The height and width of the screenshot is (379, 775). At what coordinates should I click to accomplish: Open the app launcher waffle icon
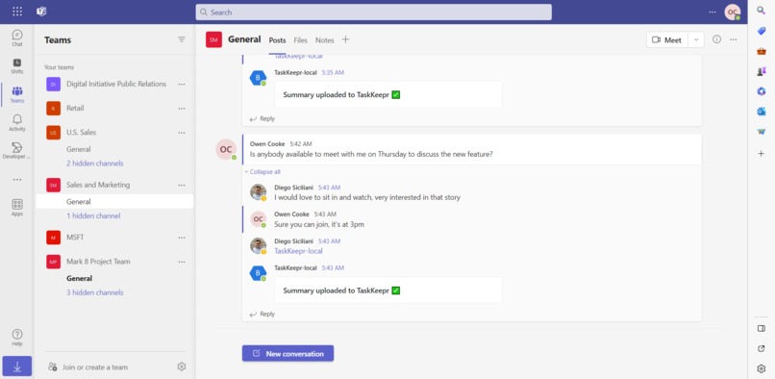coord(17,12)
